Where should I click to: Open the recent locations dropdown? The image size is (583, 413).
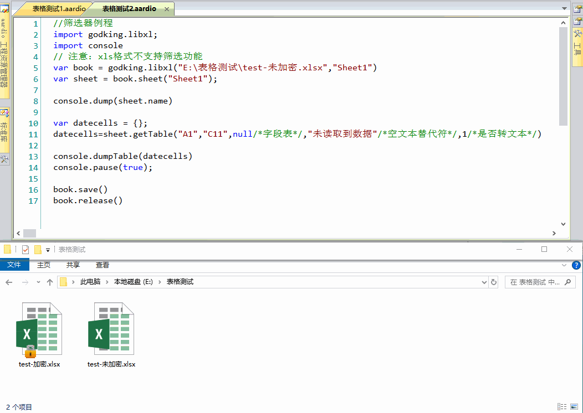38,282
